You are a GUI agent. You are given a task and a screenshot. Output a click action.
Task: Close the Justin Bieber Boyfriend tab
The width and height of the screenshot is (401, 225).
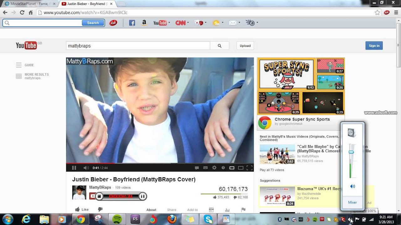pos(111,4)
